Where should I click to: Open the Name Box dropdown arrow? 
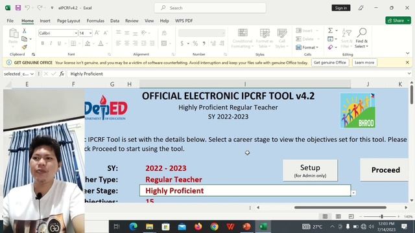[32, 74]
